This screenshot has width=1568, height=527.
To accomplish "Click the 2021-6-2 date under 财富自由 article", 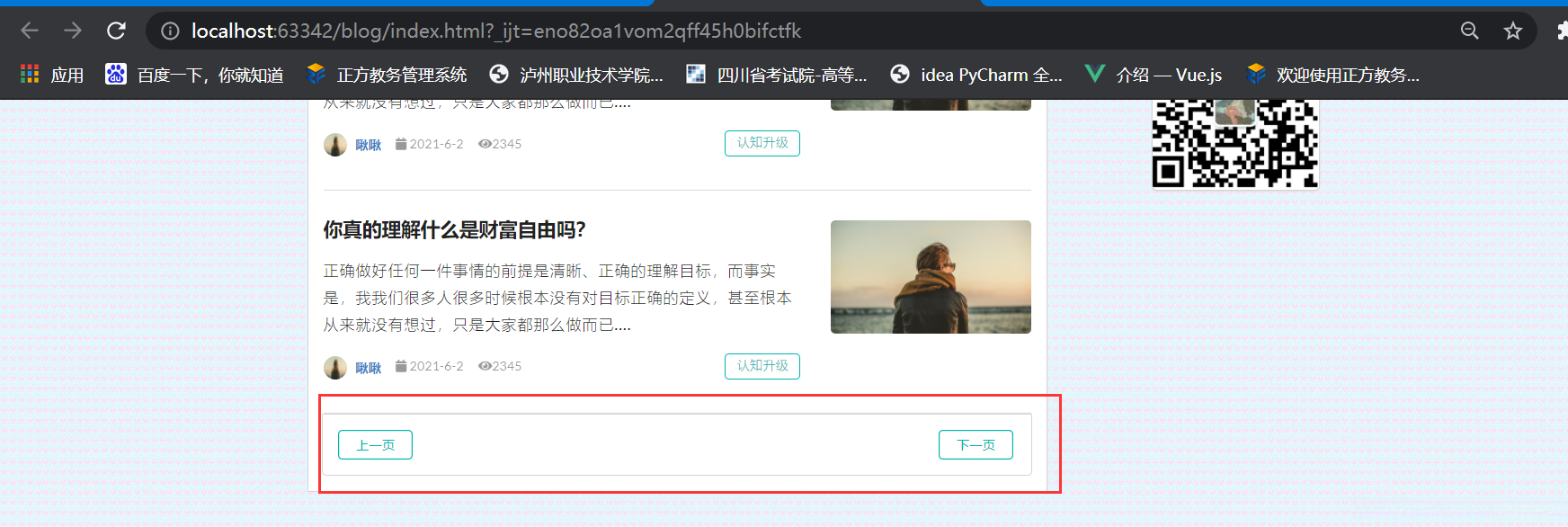I will tap(437, 366).
